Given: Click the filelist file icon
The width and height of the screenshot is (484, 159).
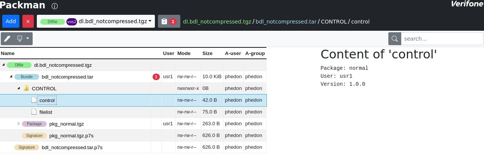Looking at the screenshot, I should tap(34, 112).
